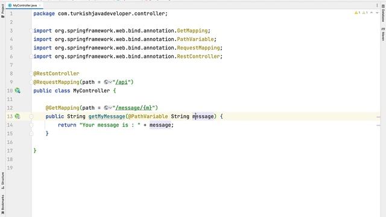
Task: Click the @RequestMapping annotation on line 9
Action: point(56,82)
